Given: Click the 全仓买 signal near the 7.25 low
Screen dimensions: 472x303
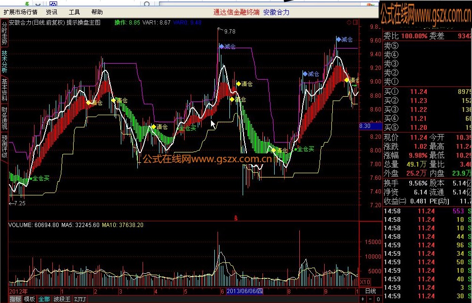Looking at the screenshot, I should (41, 178).
